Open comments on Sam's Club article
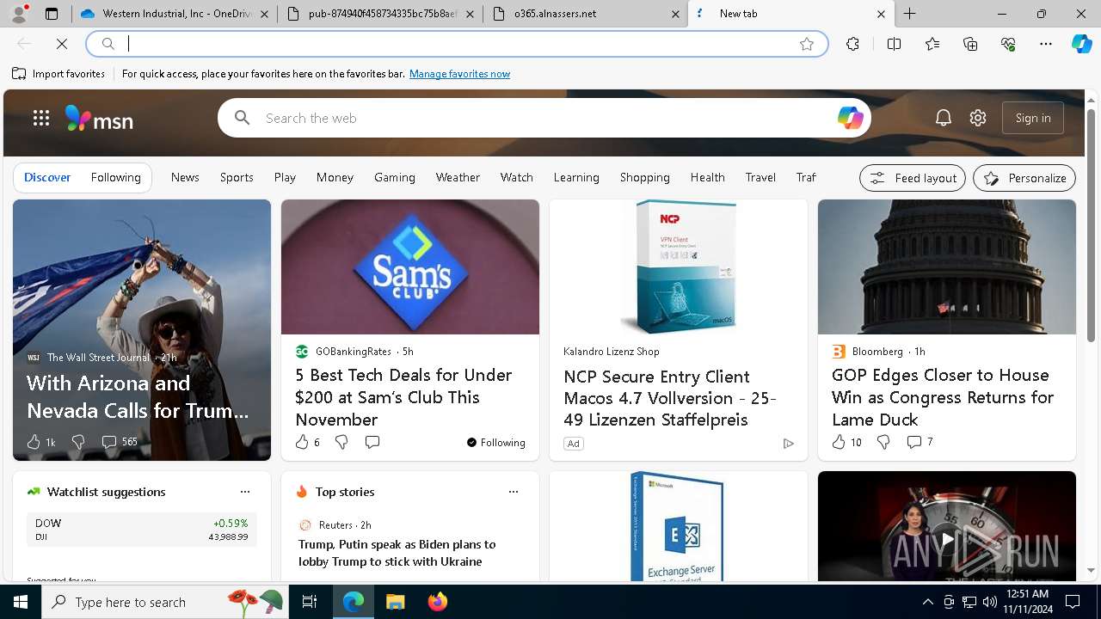Viewport: 1101px width, 619px height. [372, 442]
